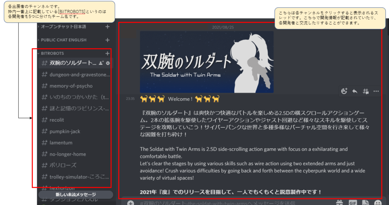
Task: Add a reaction to the Welcome message
Action: point(345,91)
